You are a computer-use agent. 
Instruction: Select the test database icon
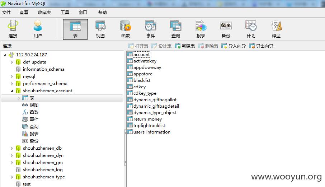18,184
